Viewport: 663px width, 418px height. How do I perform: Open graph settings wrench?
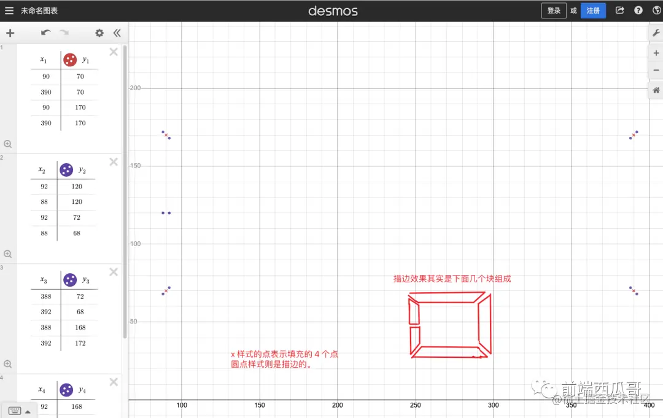coord(656,33)
